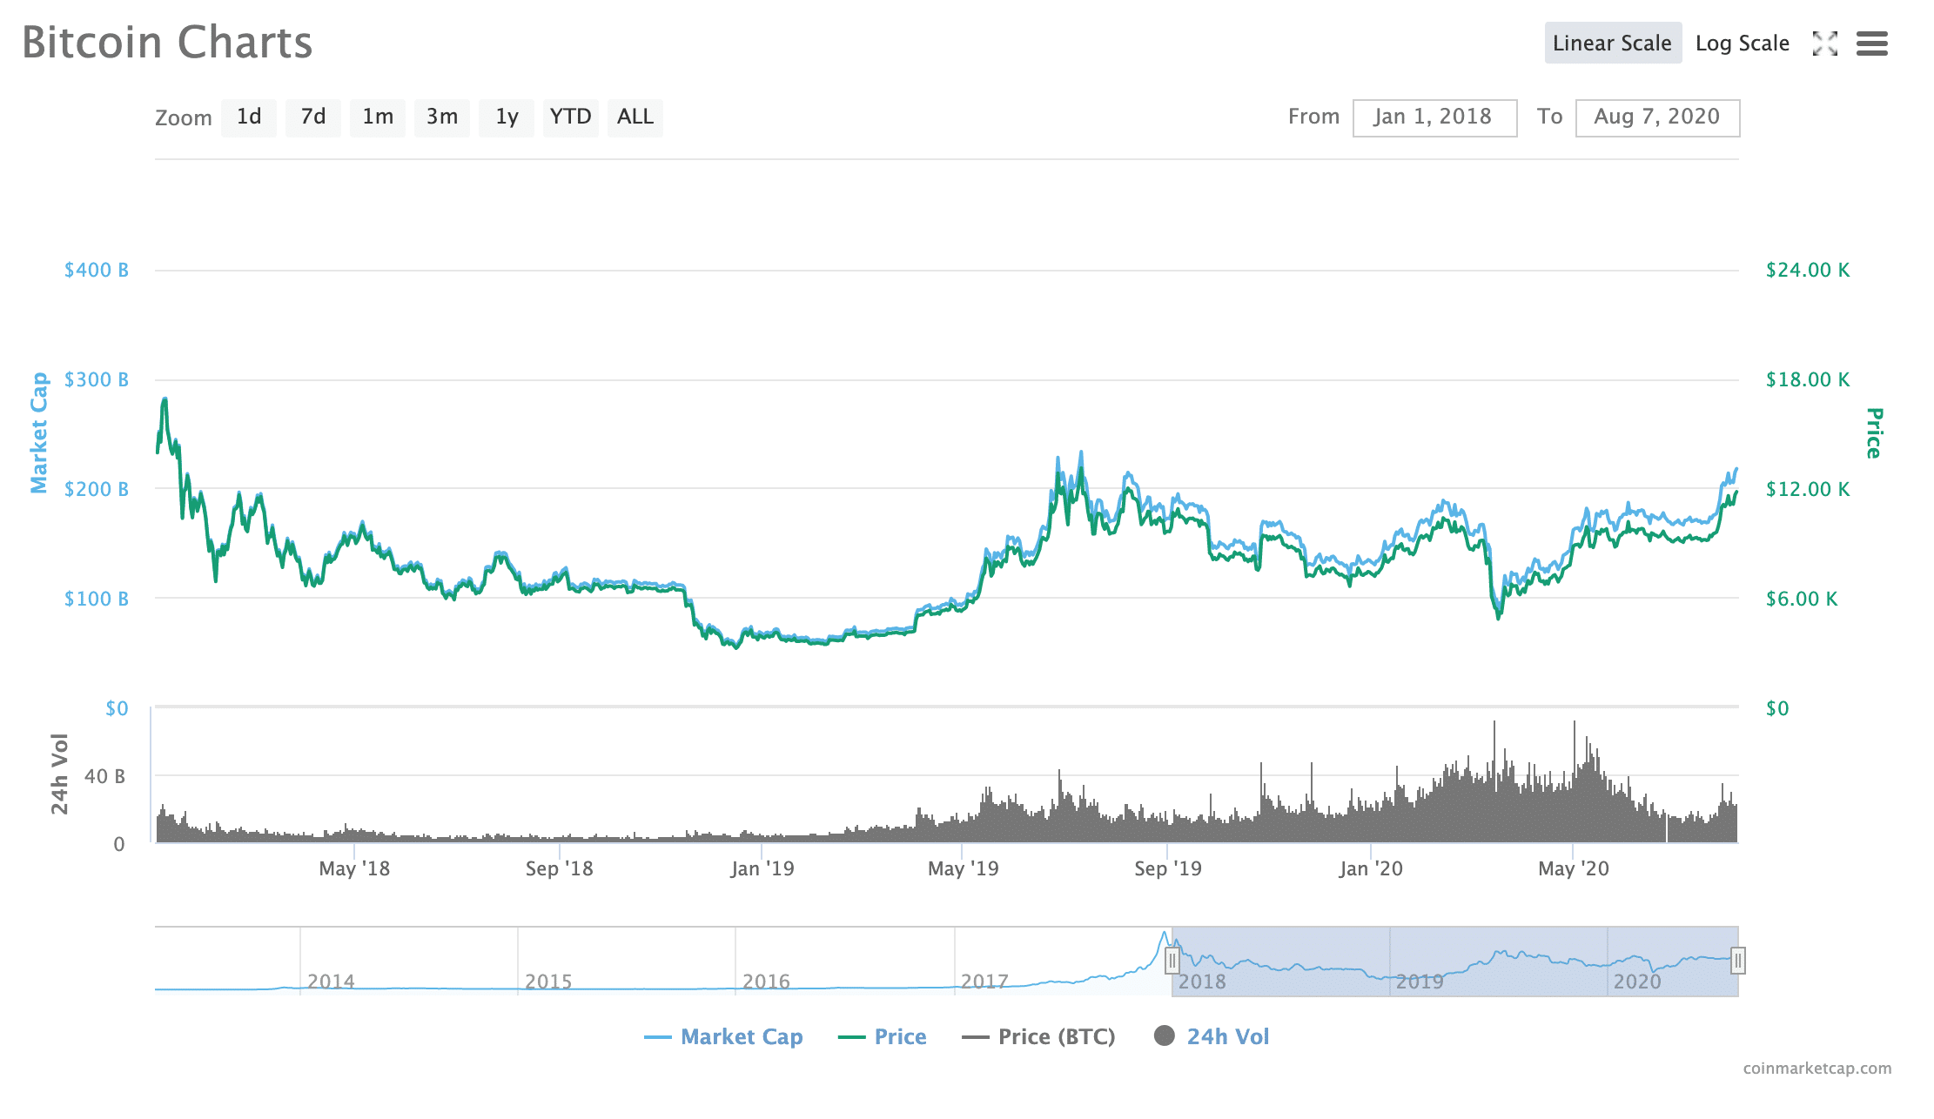Zoom chart to 1d range
The height and width of the screenshot is (1119, 1934).
pyautogui.click(x=249, y=117)
